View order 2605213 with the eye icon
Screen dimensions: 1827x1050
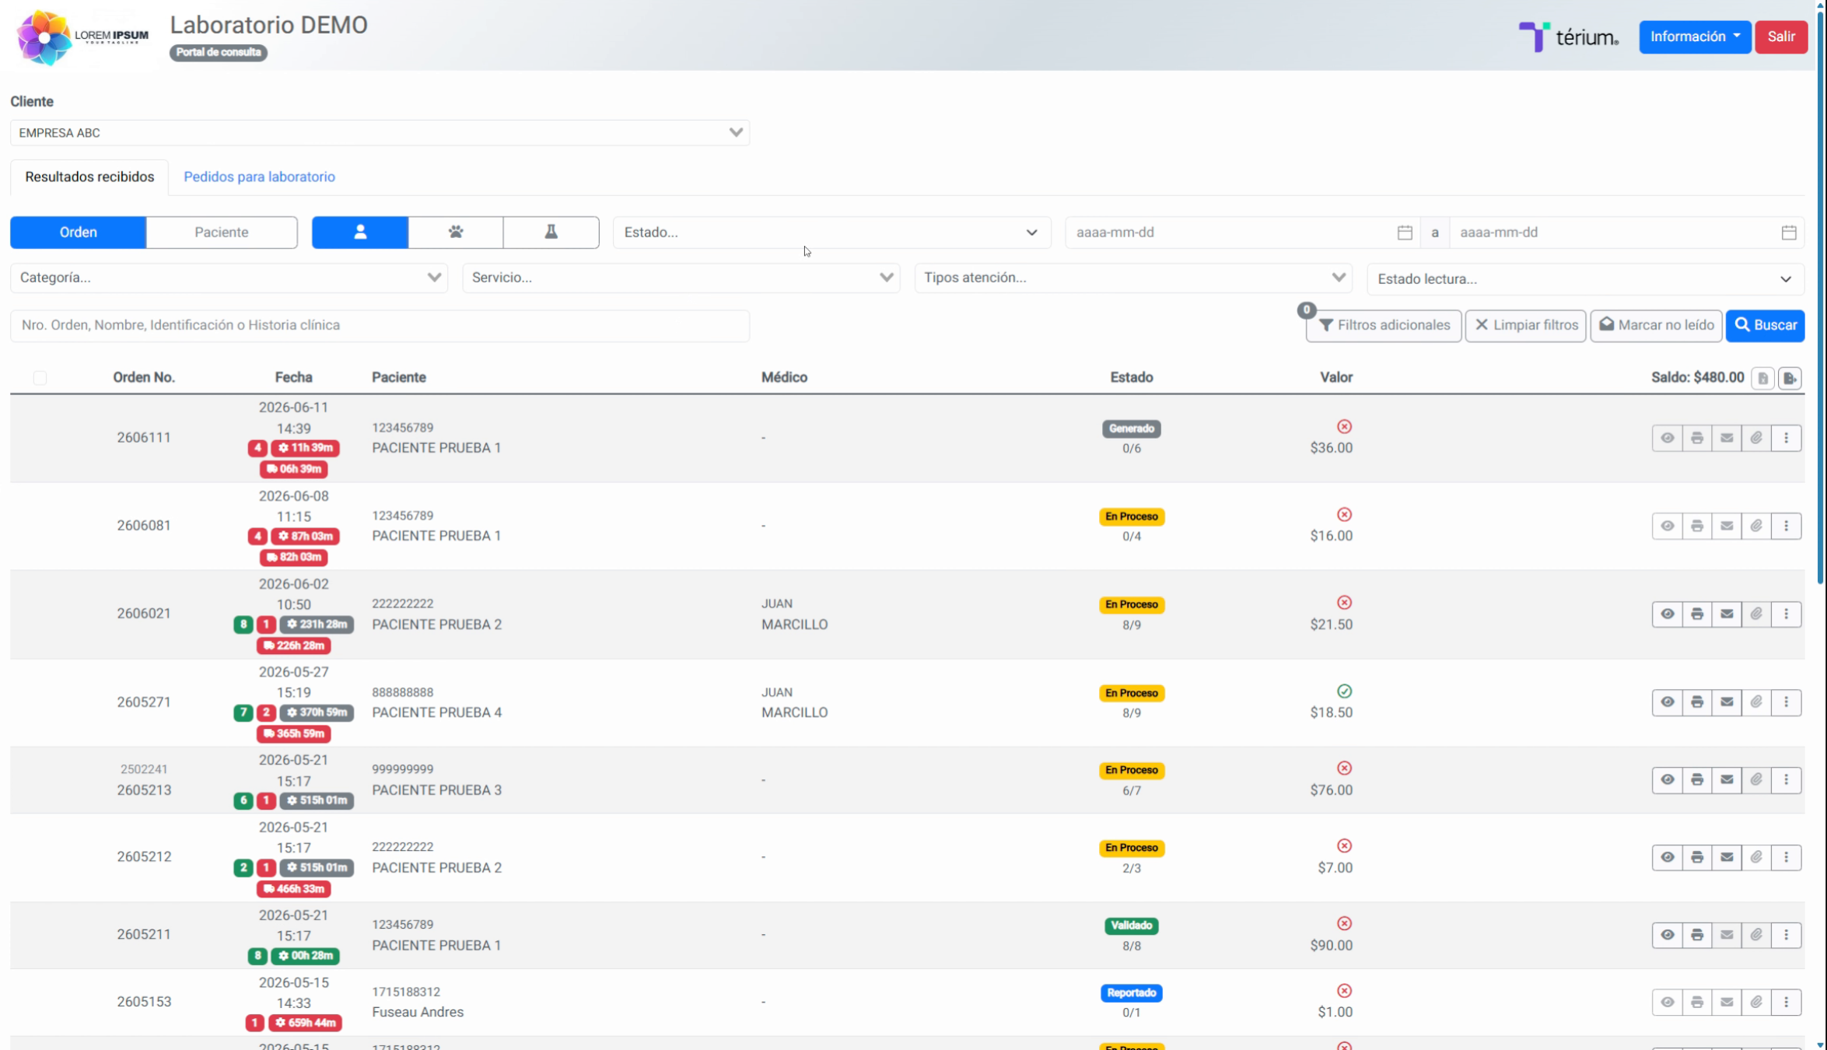tap(1667, 779)
